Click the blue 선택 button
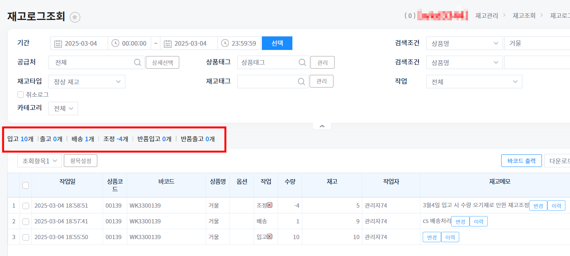The height and width of the screenshot is (256, 570). tap(277, 43)
